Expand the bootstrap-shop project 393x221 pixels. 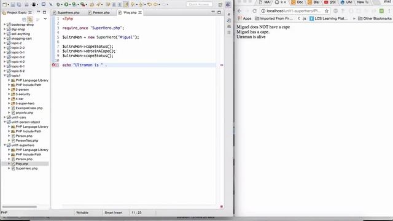(x=4, y=25)
